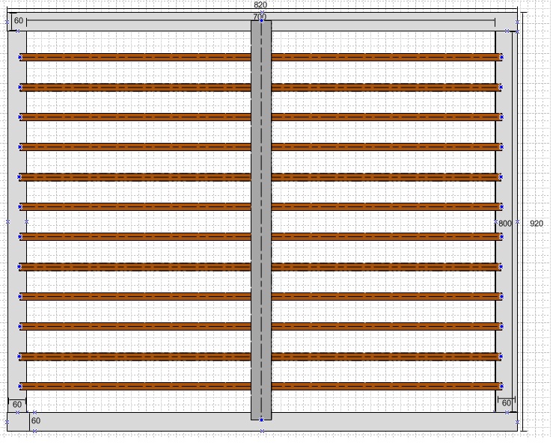
Task: Select the light gray bottom frame bar
Action: coord(263,422)
